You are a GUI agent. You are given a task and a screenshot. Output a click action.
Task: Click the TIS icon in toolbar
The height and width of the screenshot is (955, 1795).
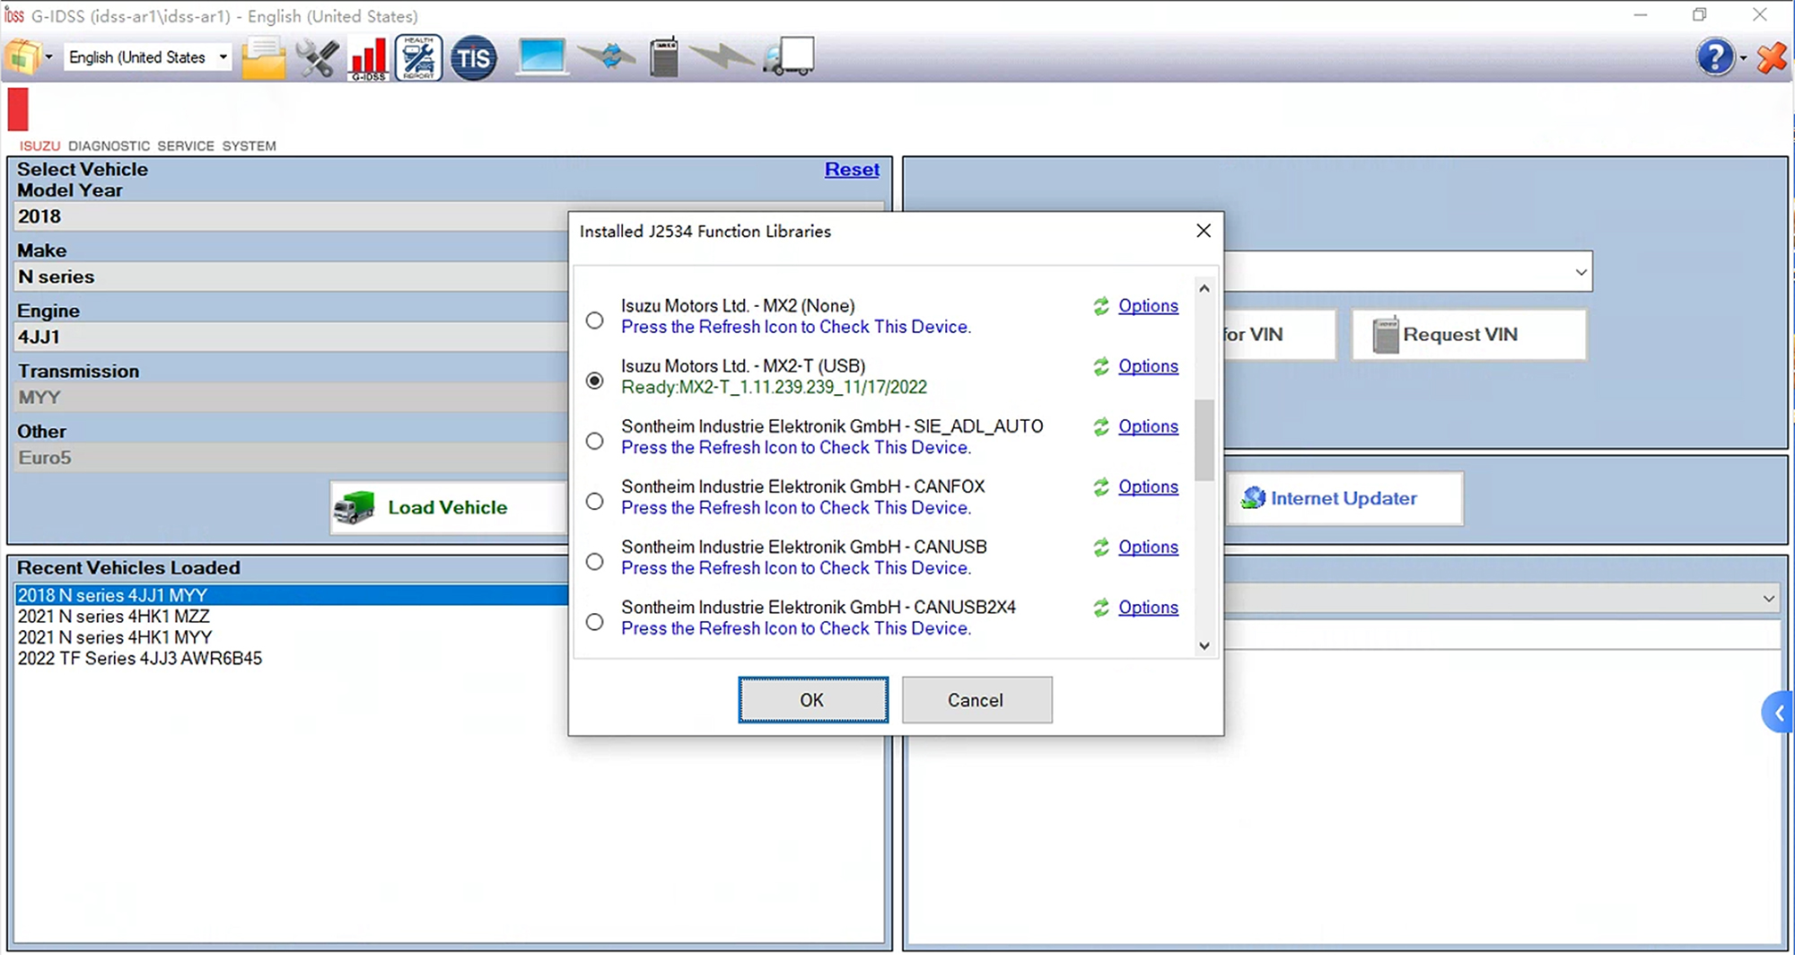coord(473,58)
